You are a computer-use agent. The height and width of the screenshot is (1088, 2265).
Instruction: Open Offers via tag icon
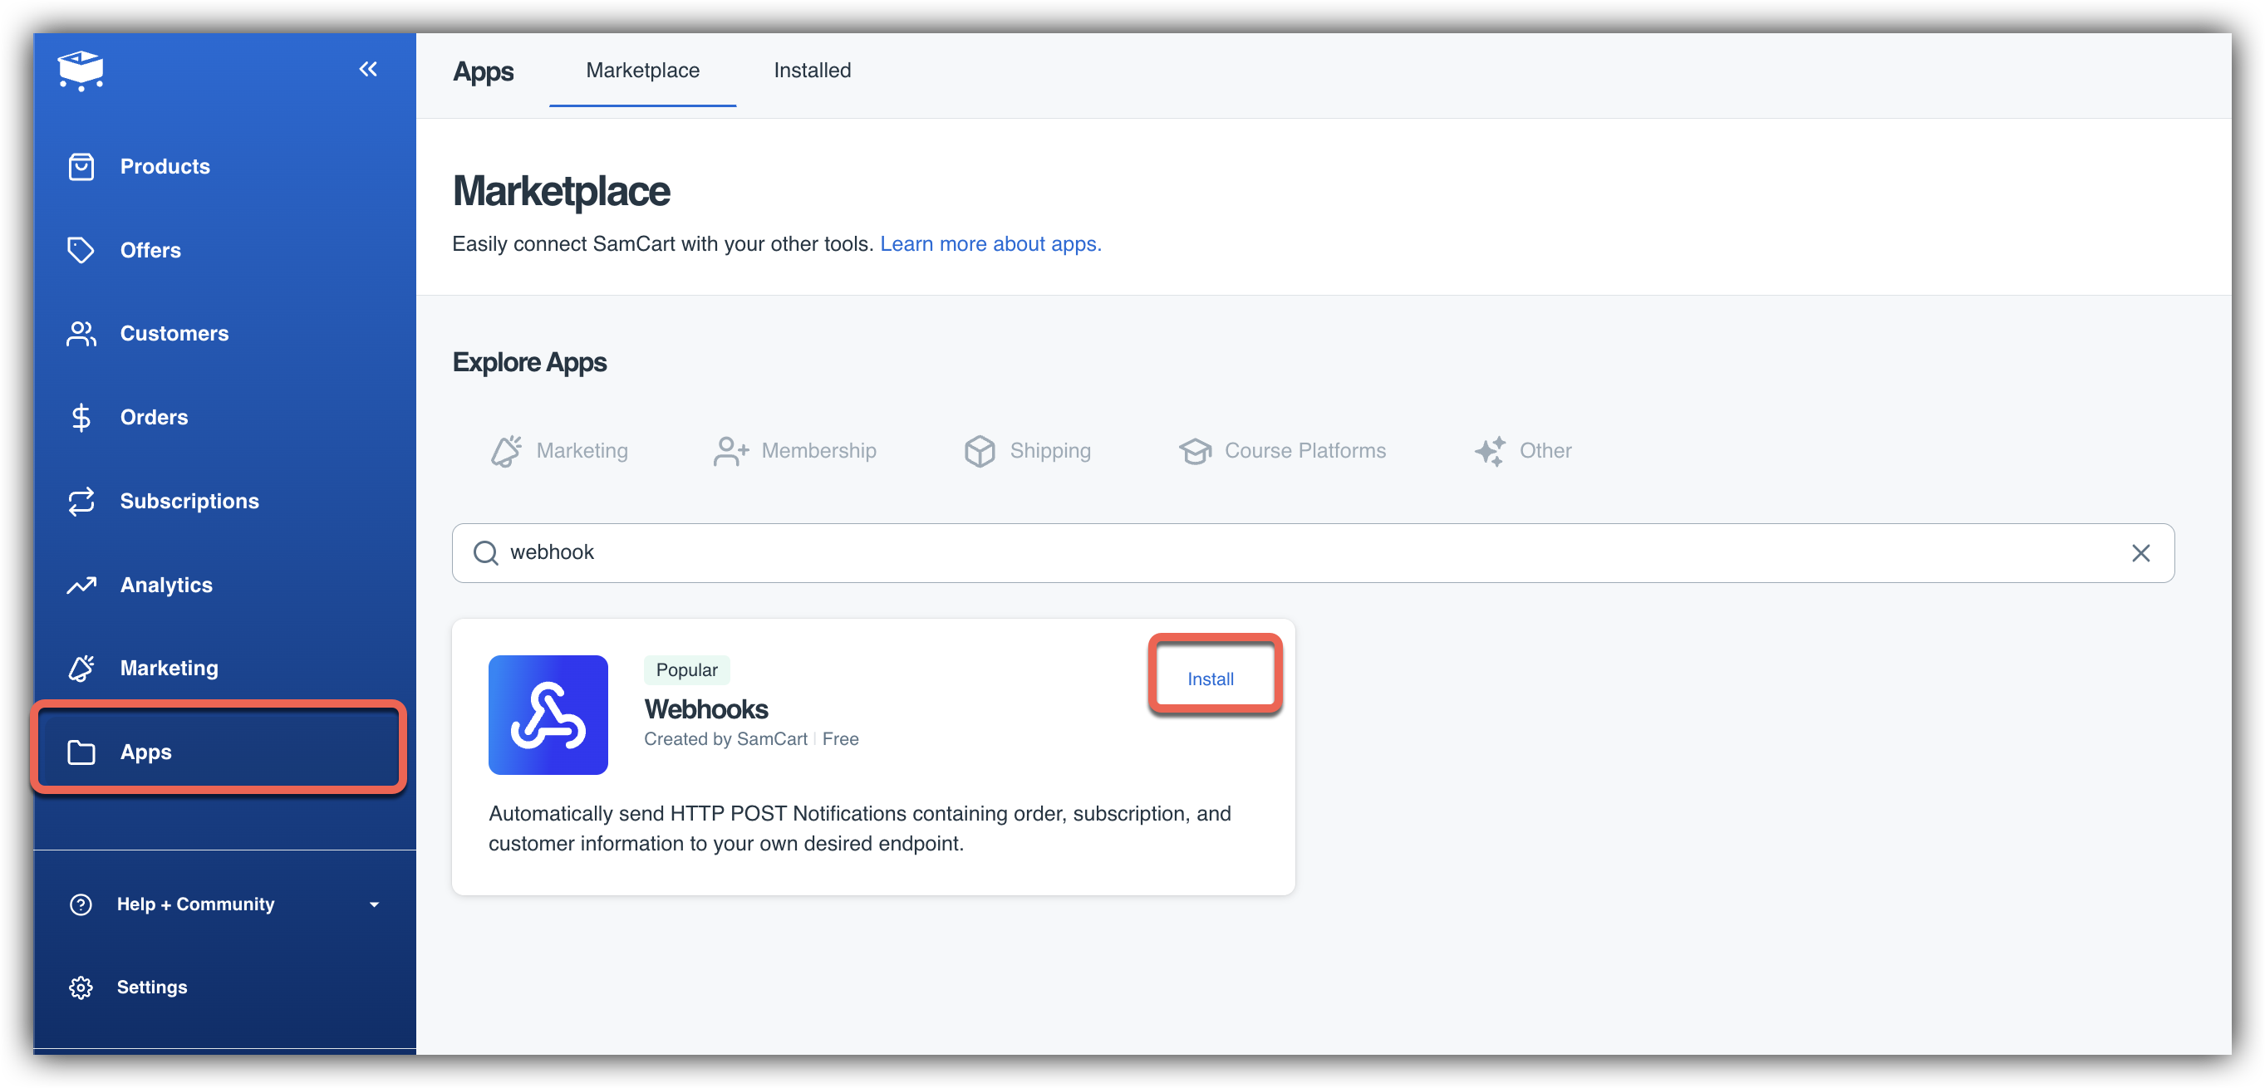pos(81,251)
